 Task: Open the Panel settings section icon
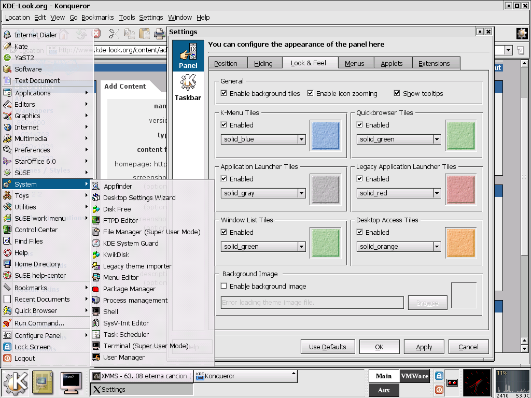[x=188, y=55]
